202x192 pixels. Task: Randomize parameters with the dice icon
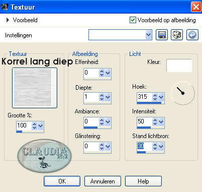tap(177, 35)
